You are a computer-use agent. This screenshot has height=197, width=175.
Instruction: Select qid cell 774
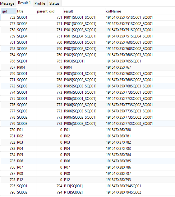[9, 92]
